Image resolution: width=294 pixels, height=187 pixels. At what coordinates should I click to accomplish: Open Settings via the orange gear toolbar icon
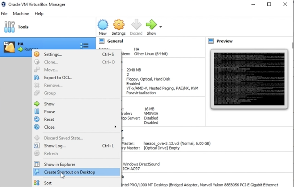119,25
